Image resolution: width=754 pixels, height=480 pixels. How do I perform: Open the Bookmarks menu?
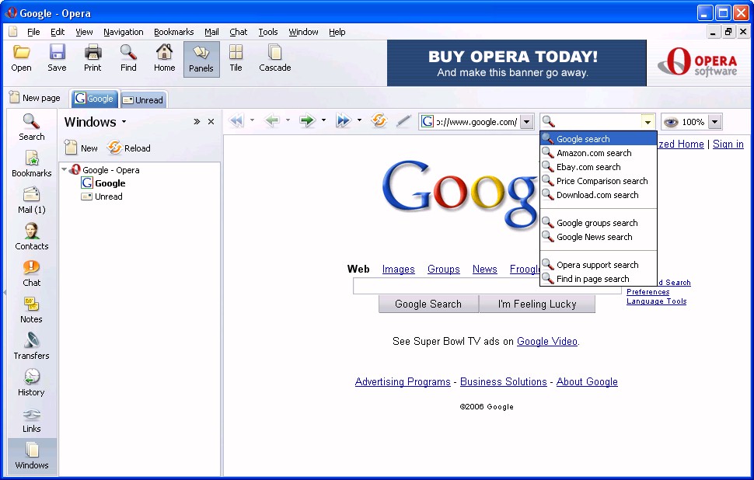(x=173, y=32)
